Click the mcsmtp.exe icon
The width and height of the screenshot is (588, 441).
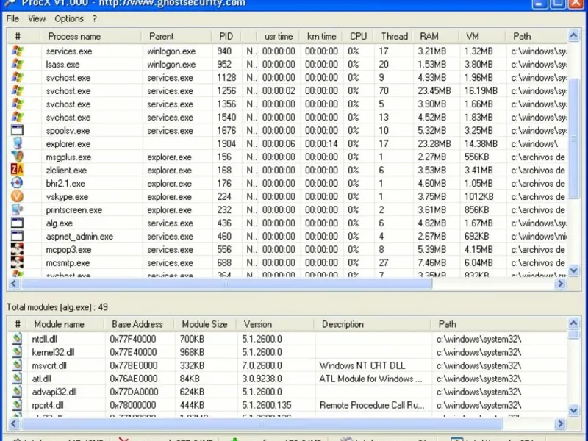pyautogui.click(x=17, y=262)
